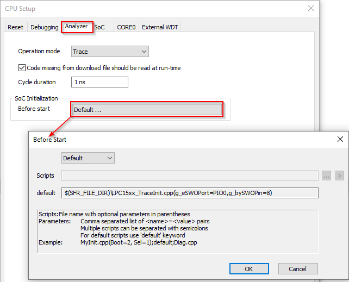
Task: Close the CPU Setup window
Action: tap(311, 8)
